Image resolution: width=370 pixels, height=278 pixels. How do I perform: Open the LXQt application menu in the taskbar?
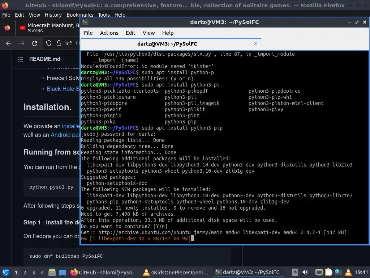[5, 272]
